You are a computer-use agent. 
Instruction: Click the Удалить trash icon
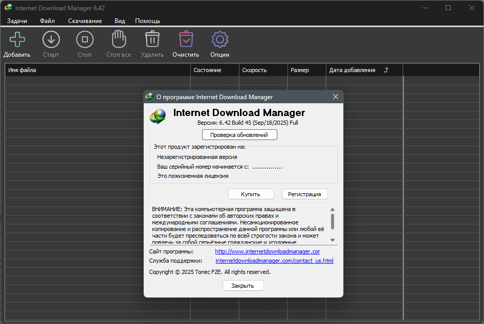tap(152, 39)
